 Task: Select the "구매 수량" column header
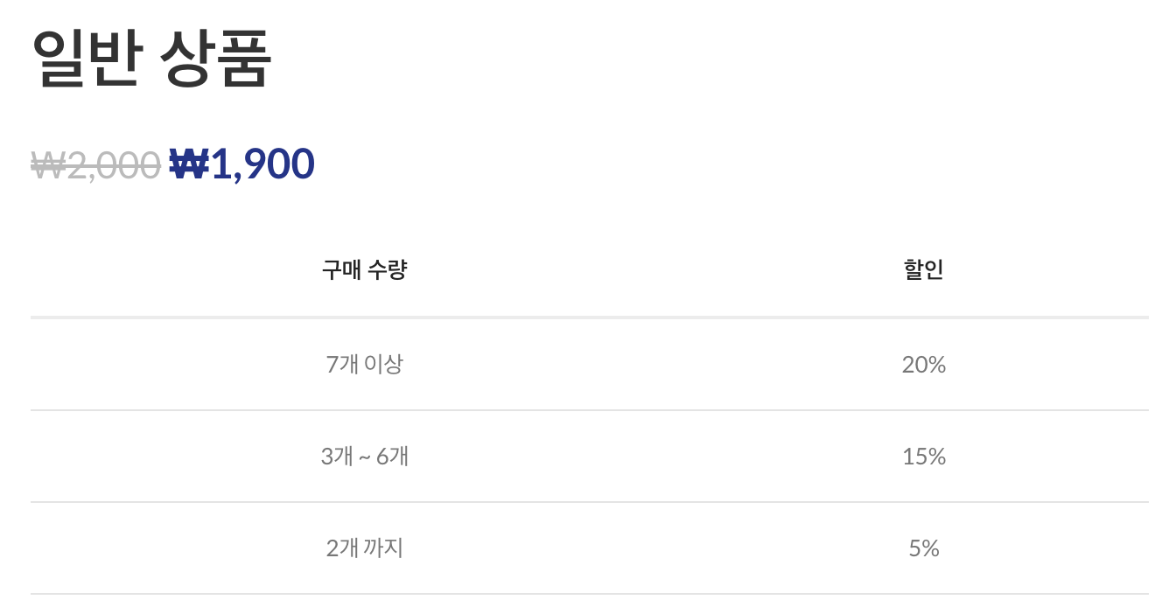point(364,269)
